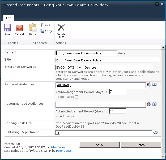The image size is (166, 160).
Task: Click into the Name field
Action: pos(86,53)
